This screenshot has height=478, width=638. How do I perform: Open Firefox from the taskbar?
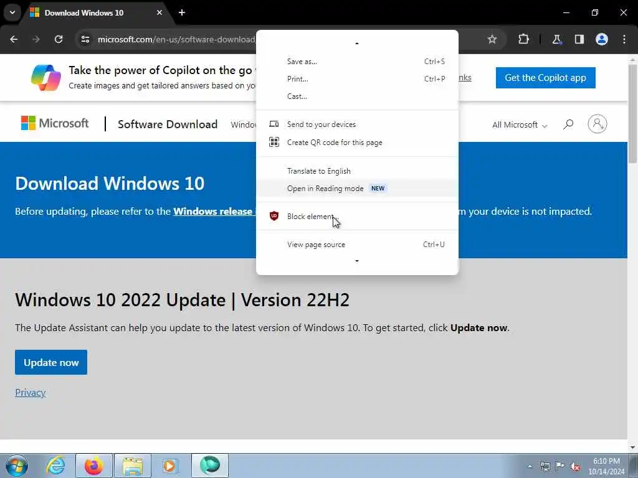pyautogui.click(x=93, y=466)
